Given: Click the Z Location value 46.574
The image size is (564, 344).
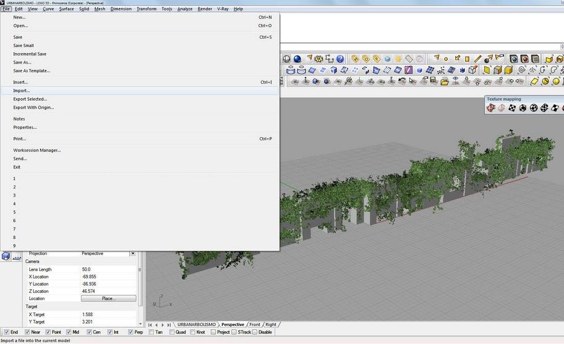Looking at the screenshot, I should click(x=88, y=292).
